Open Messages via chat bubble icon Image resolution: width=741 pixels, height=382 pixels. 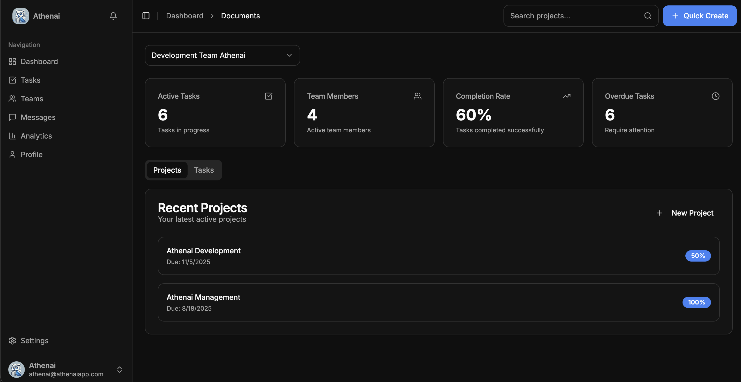[12, 117]
